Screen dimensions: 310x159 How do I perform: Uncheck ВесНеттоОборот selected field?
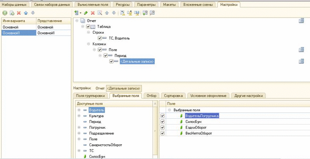162,133
